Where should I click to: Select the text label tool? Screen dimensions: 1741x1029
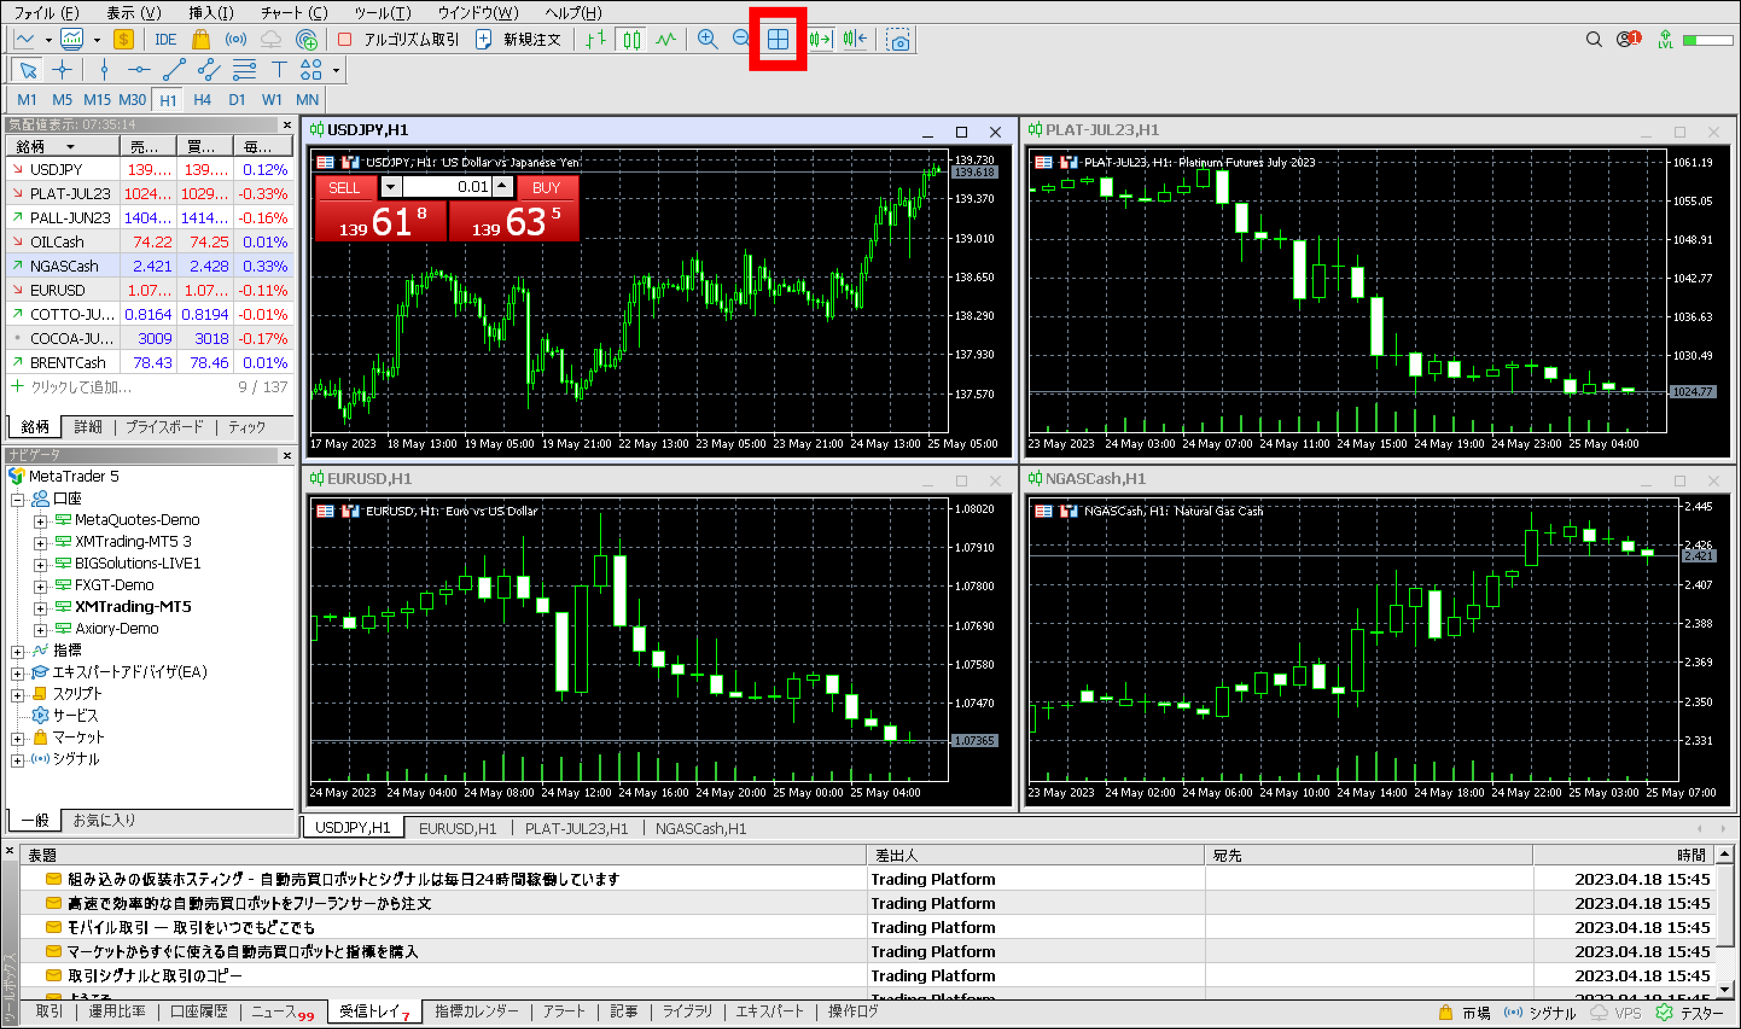[278, 69]
